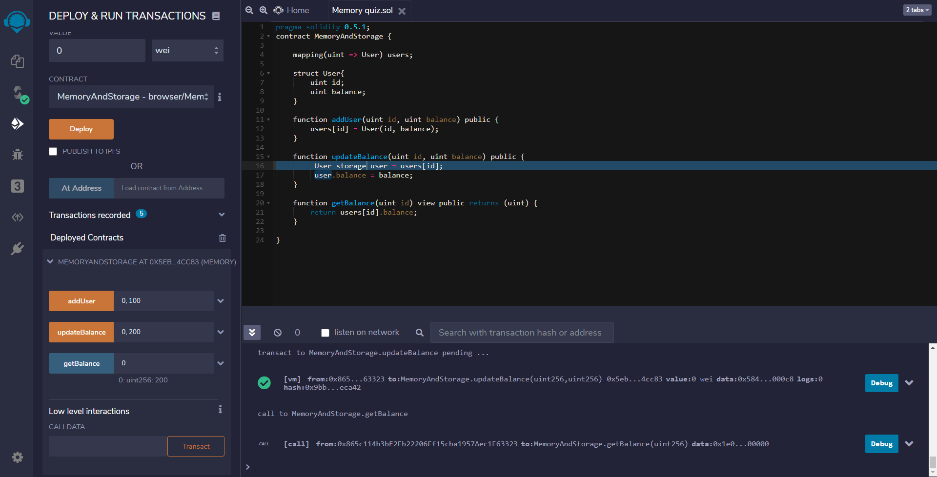Open the code brackets plugin sidebar icon

(x=18, y=217)
